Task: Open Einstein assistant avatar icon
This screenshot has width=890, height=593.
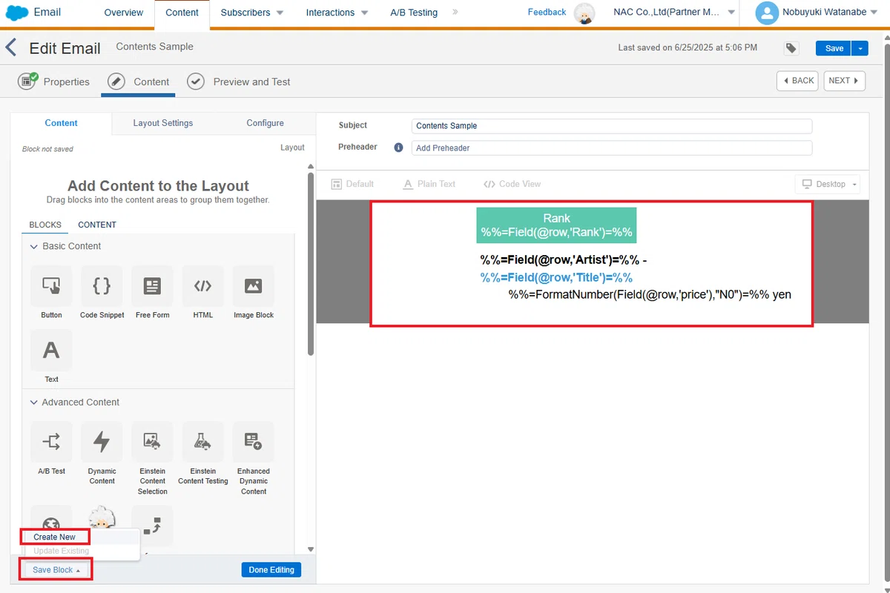Action: 586,13
